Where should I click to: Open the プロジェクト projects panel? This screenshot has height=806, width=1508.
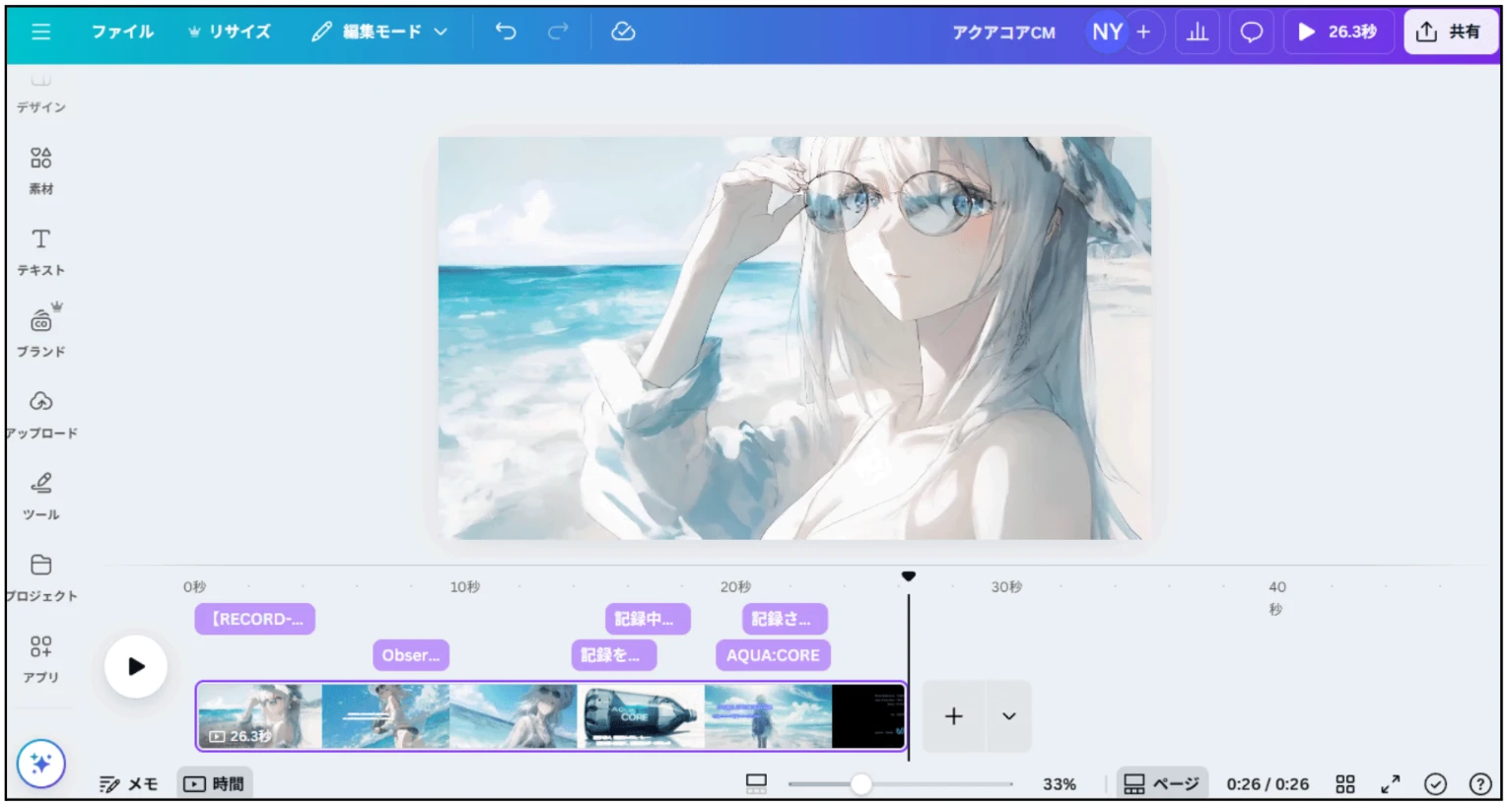[x=40, y=577]
